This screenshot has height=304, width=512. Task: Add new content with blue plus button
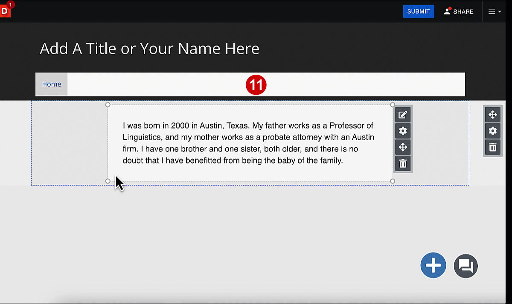click(x=433, y=266)
